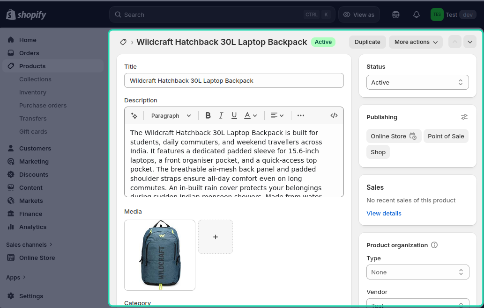This screenshot has height=308, width=484.
Task: Open the Sidekick assistant icon
Action: pyautogui.click(x=396, y=14)
